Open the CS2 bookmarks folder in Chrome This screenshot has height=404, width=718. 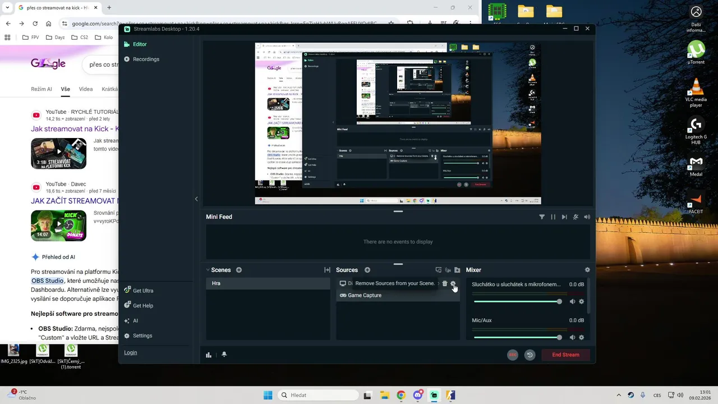(79, 38)
